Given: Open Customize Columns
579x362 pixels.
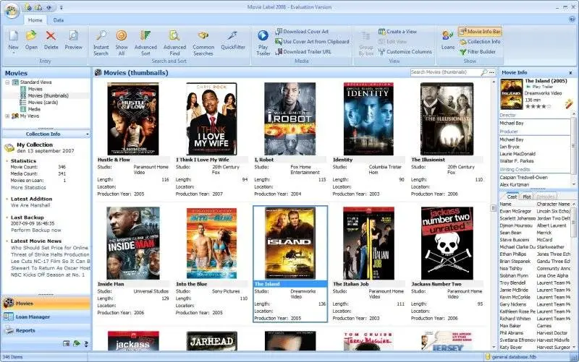Looking at the screenshot, I should point(405,51).
